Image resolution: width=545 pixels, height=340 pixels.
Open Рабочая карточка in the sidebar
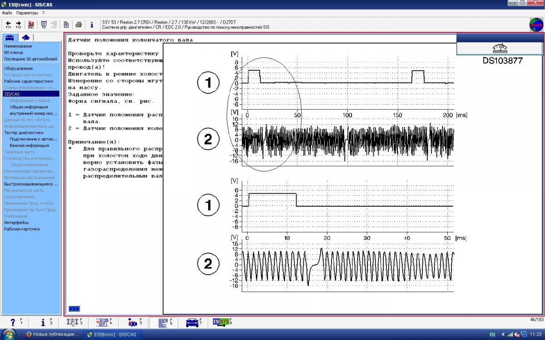pyautogui.click(x=22, y=229)
